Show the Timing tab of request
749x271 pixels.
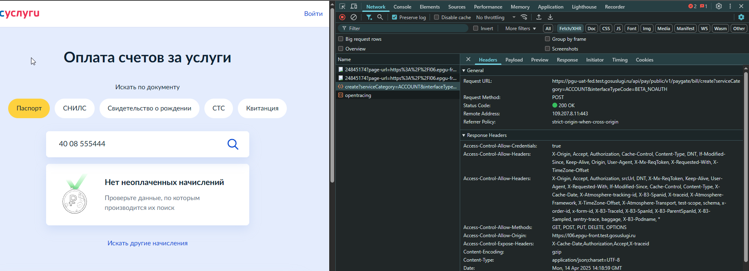tap(620, 59)
